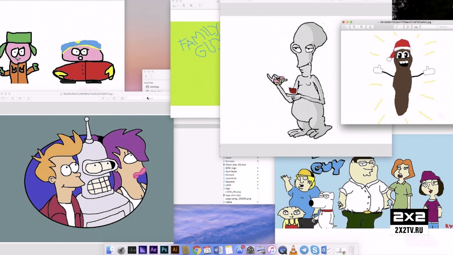
Task: Open System Preferences gear in dock
Action: coord(250,250)
